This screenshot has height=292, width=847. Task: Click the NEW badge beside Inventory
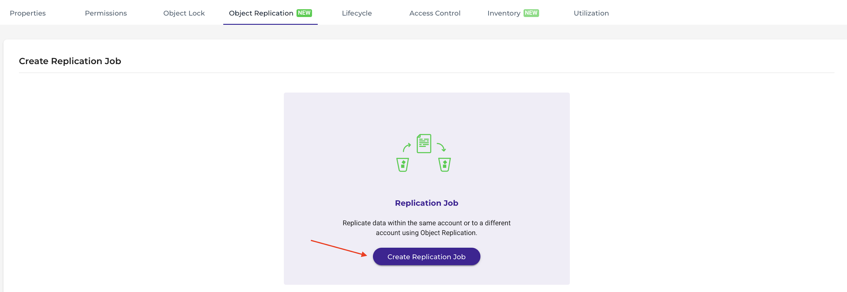(531, 13)
